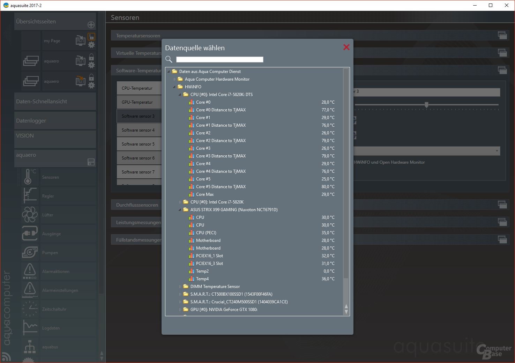Open Sensoren via the thermometer icon
The width and height of the screenshot is (515, 363).
click(x=30, y=177)
